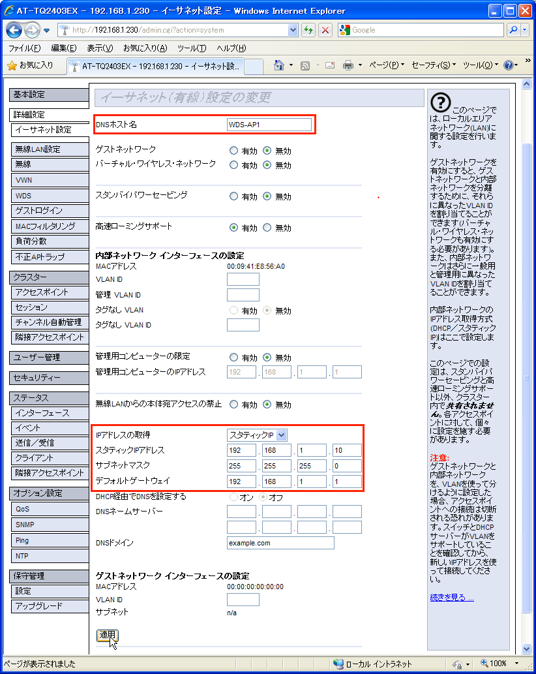Open the print options dropdown arrow
Screen dimensions: 536x674
360,65
